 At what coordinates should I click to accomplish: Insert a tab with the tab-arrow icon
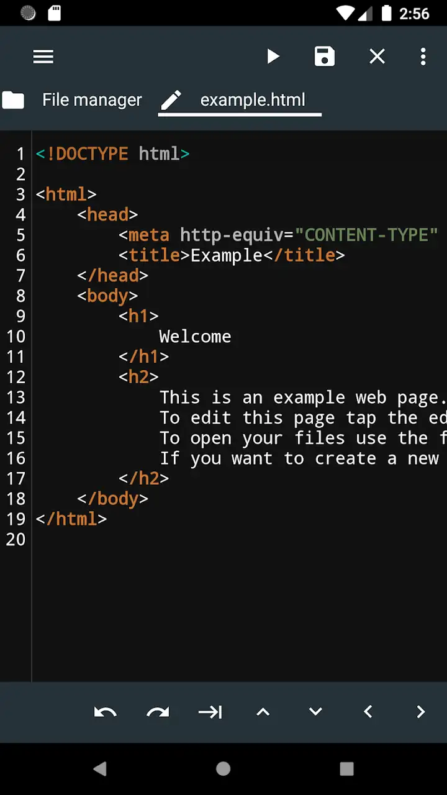[x=210, y=712]
